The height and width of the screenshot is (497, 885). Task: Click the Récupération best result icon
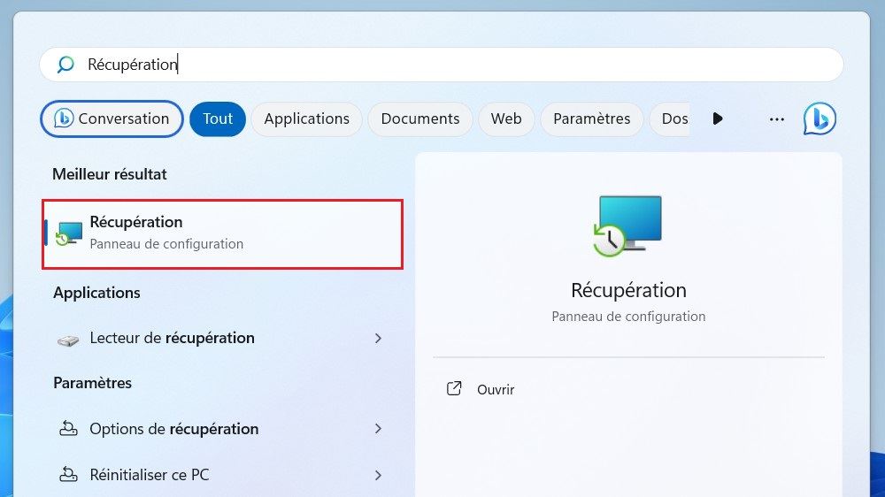pyautogui.click(x=68, y=233)
